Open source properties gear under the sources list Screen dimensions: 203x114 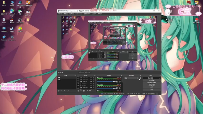click(84, 91)
